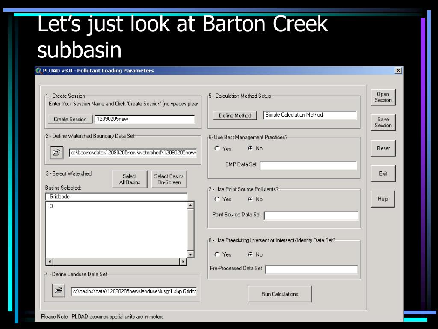Click Select All Basins button

[x=130, y=179]
